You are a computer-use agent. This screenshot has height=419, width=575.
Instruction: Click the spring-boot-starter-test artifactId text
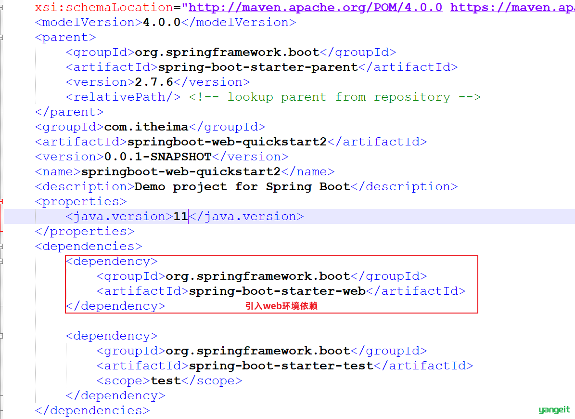pyautogui.click(x=281, y=366)
